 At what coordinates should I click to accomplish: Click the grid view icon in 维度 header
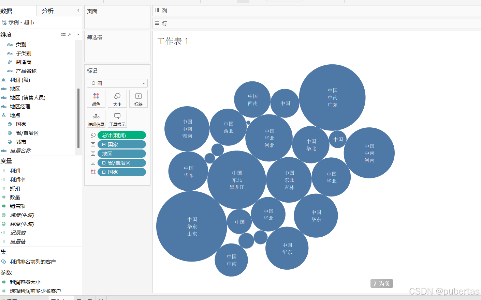[63, 34]
